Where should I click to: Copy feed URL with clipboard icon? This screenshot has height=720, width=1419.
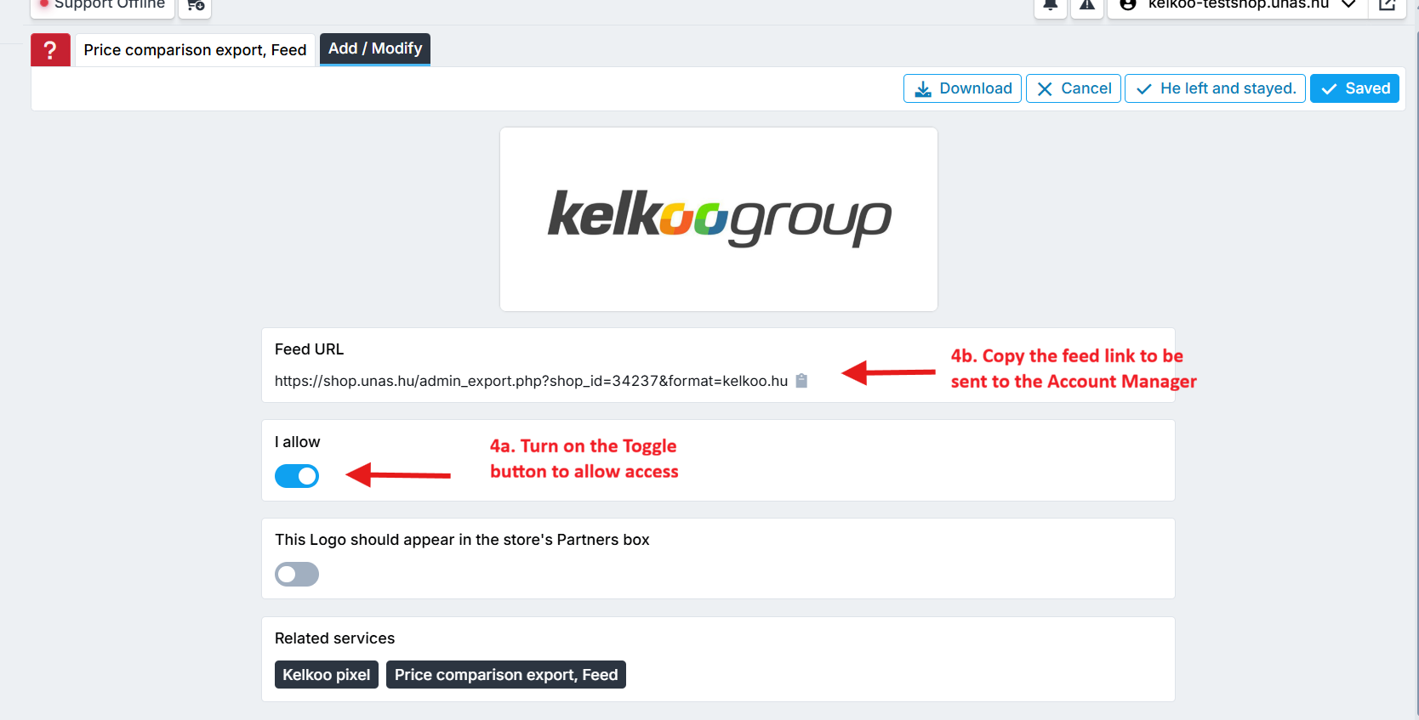pyautogui.click(x=801, y=381)
